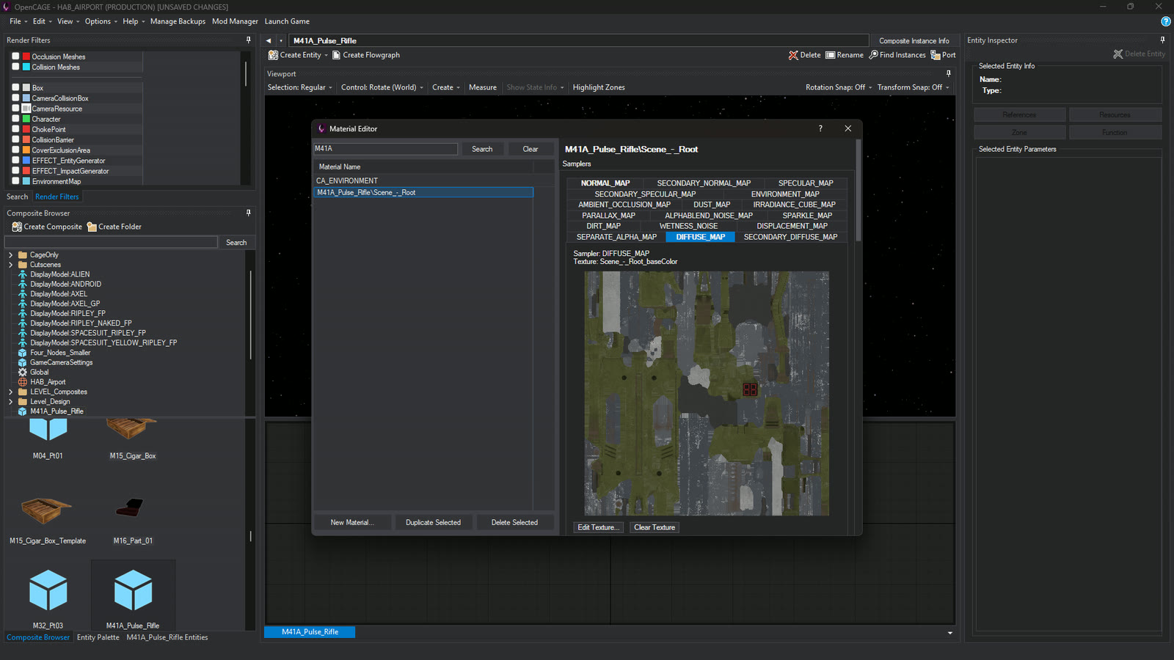Click Duplicate Selected button
Viewport: 1174px width, 660px height.
tap(433, 523)
